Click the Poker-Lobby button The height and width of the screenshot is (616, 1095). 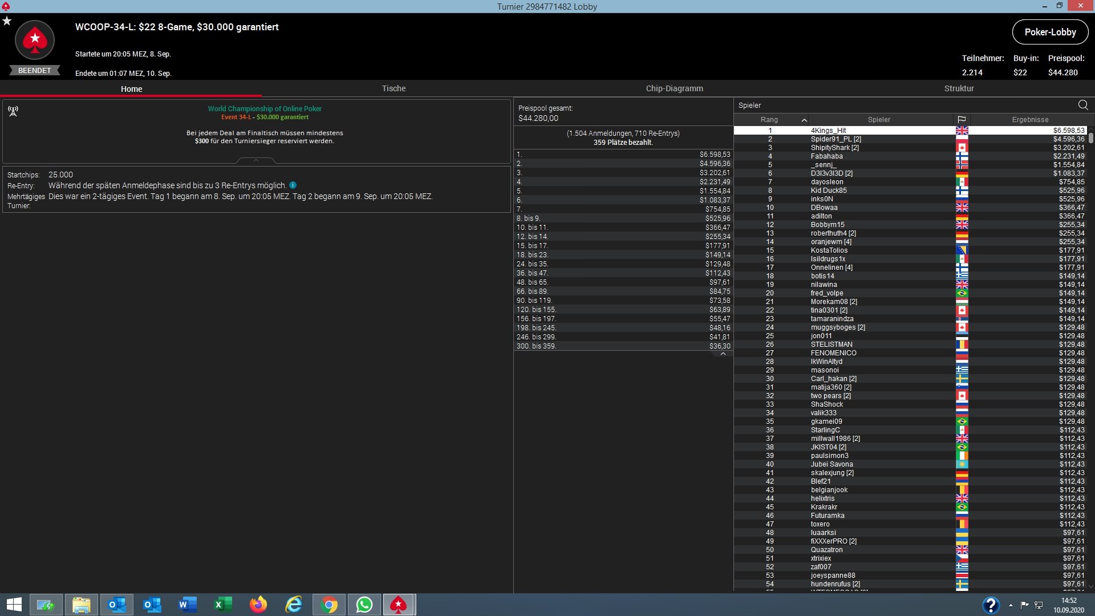[x=1049, y=32]
